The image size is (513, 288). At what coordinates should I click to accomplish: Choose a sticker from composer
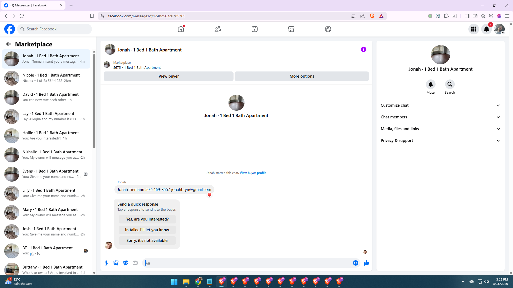pos(126,263)
